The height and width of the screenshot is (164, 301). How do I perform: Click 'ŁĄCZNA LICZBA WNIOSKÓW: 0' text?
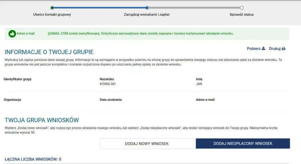33,159
